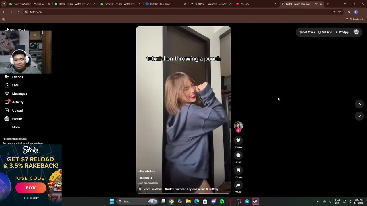This screenshot has width=367, height=206.
Task: Click the Get Coins button
Action: point(307,32)
